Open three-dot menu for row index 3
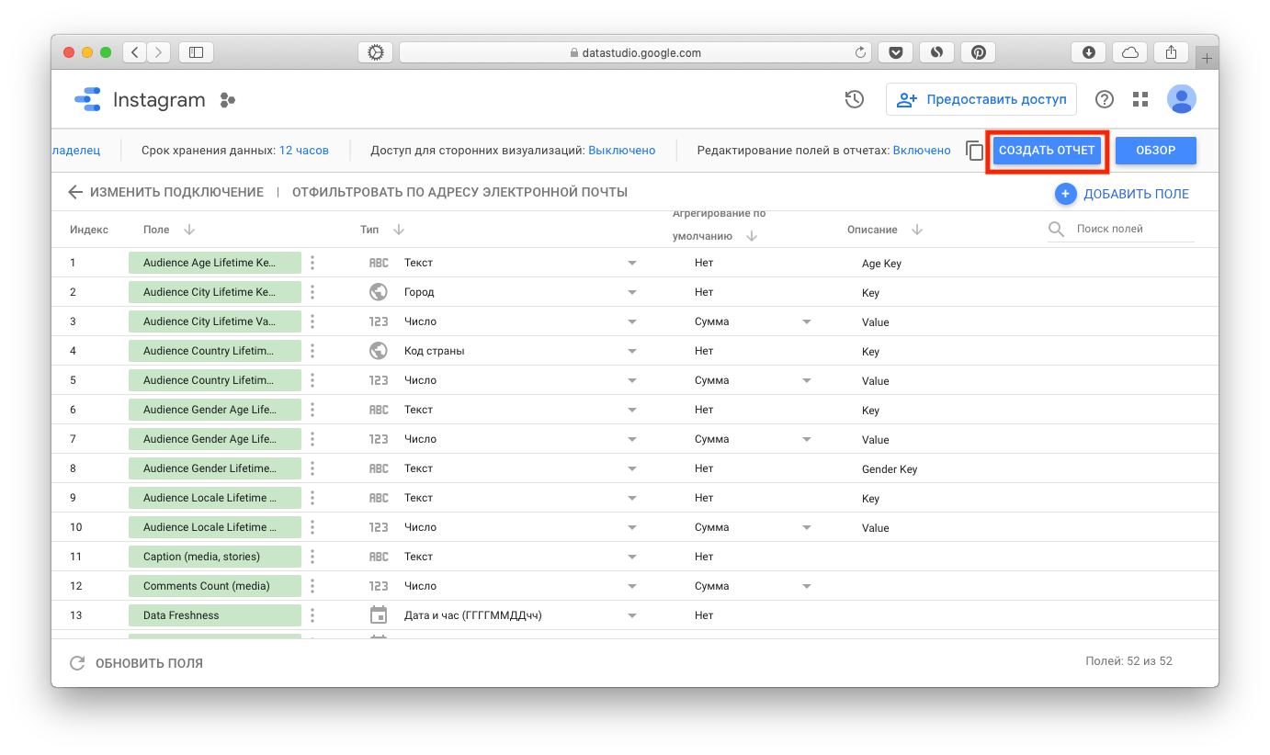1270x755 pixels. pos(312,321)
